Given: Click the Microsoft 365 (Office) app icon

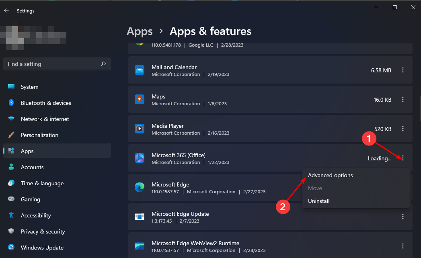Looking at the screenshot, I should 140,158.
